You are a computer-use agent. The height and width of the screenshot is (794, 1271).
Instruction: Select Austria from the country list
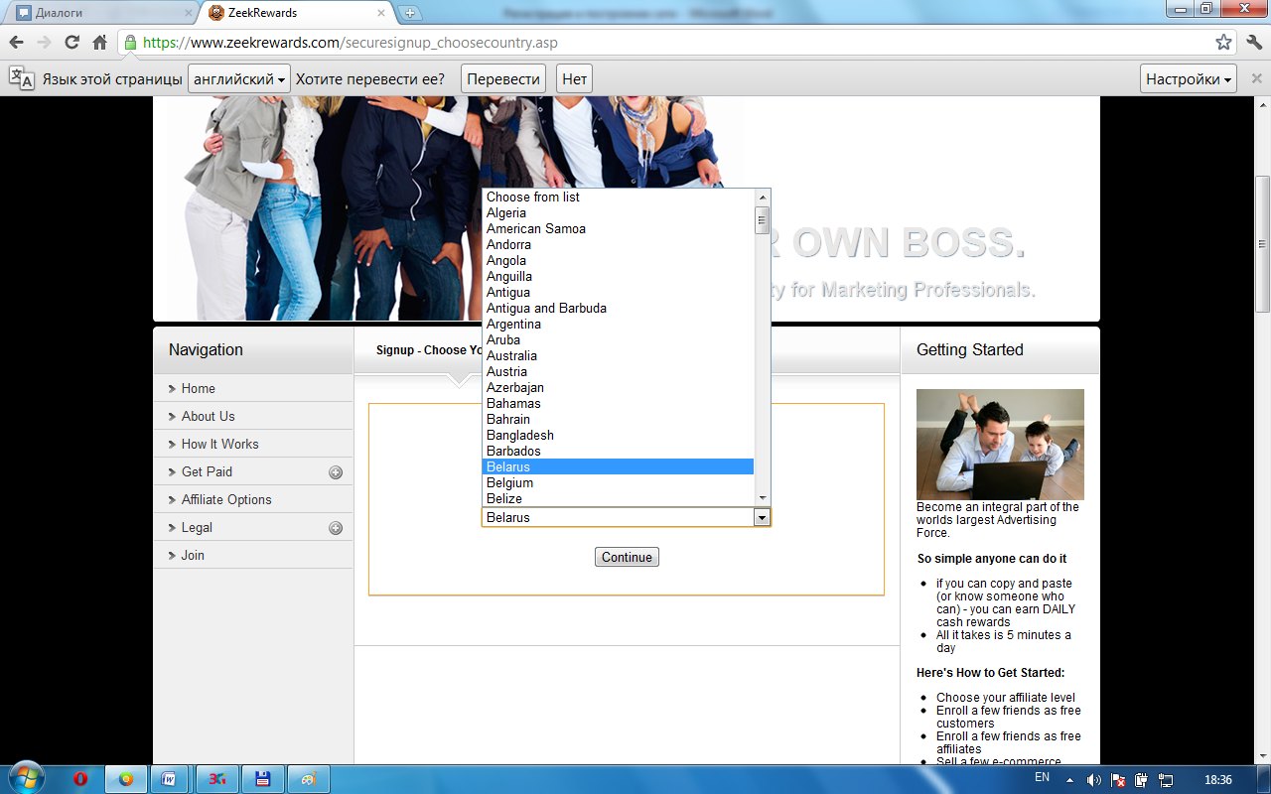[x=618, y=371]
